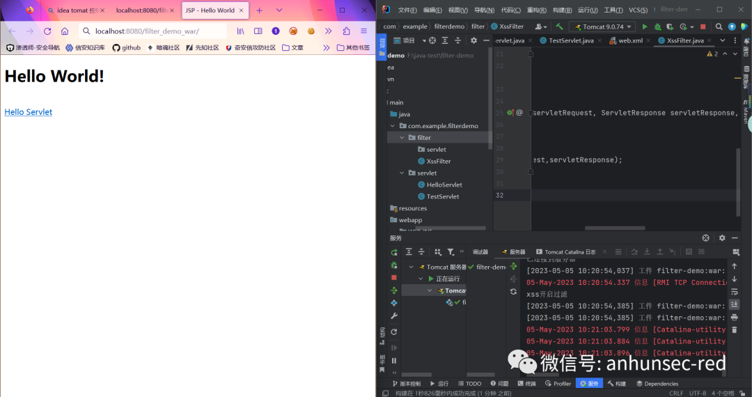
Task: Click the Build hammer icon
Action: 559,27
